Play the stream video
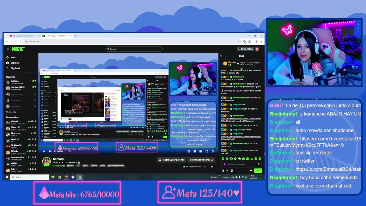The height and width of the screenshot is (206, 366). tap(44, 151)
